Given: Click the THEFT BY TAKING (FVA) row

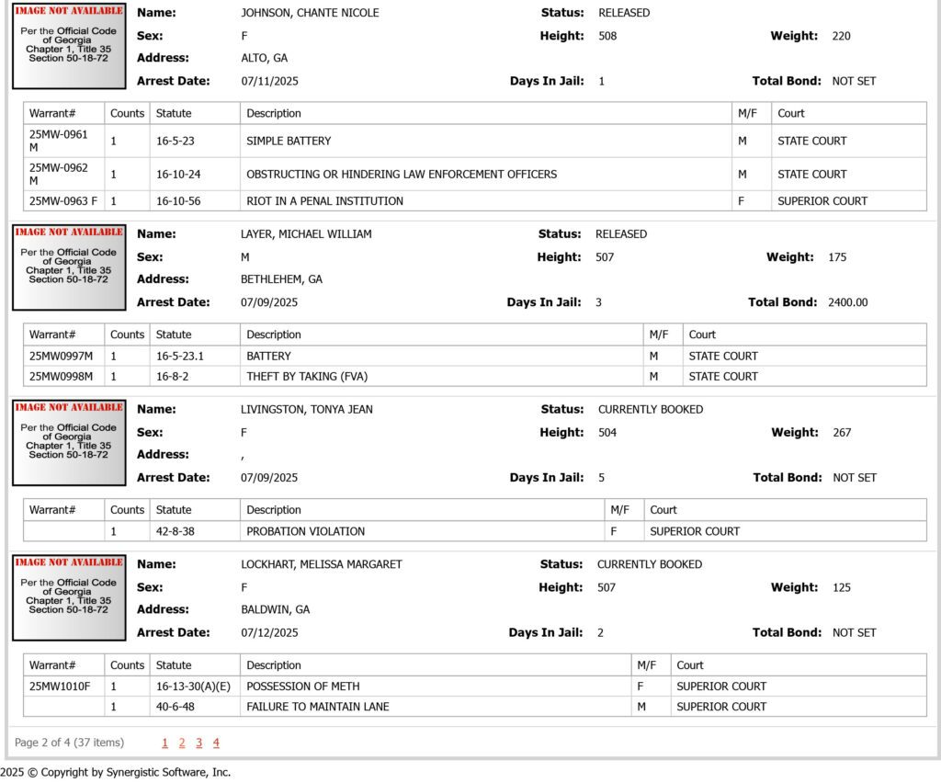Looking at the screenshot, I should coord(475,376).
